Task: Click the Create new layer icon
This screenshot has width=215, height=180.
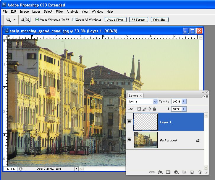Action: coord(192,172)
